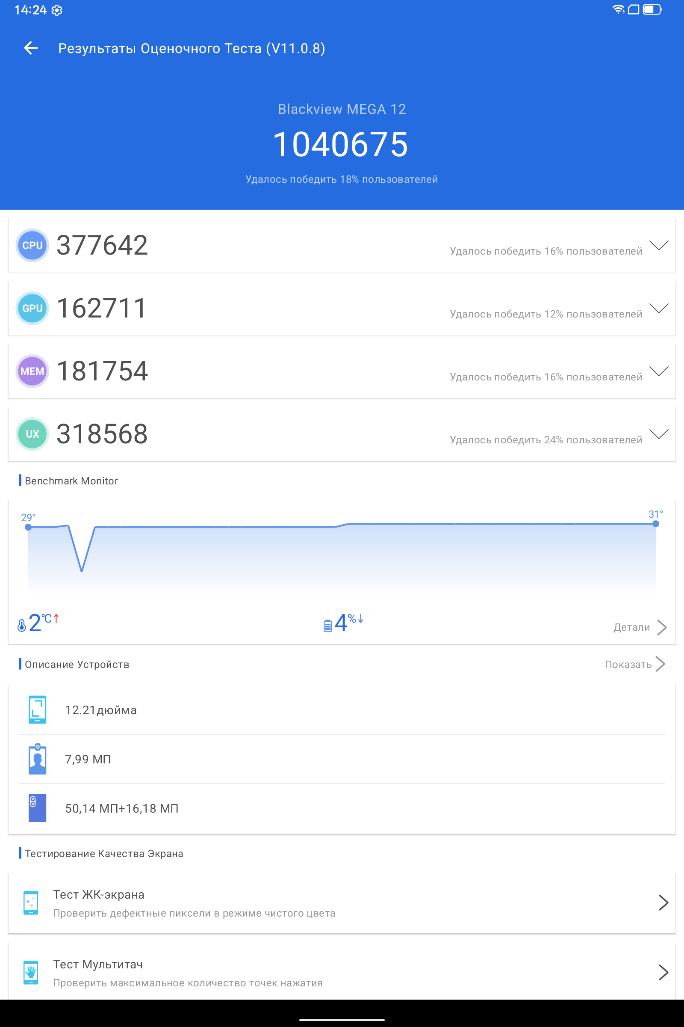Click the thermometer temperature icon
The image size is (684, 1027).
[21, 625]
